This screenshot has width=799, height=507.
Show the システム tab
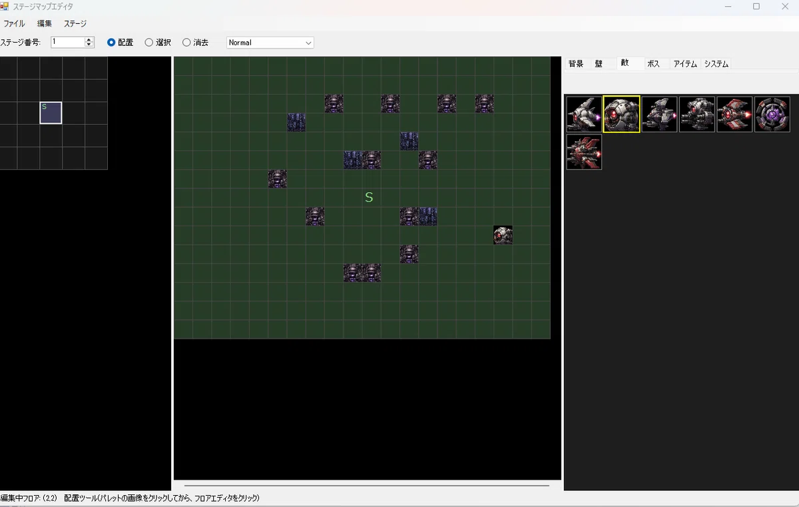[x=716, y=64]
